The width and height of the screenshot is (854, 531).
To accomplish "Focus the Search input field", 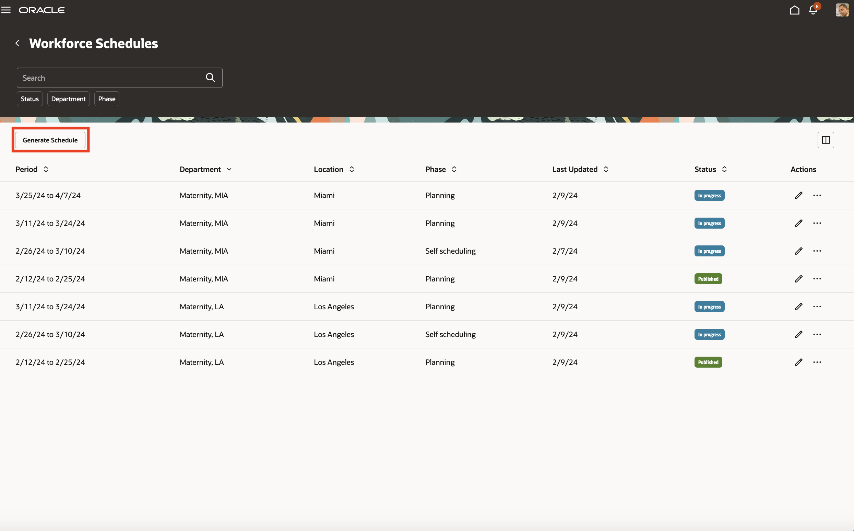I will click(x=109, y=78).
